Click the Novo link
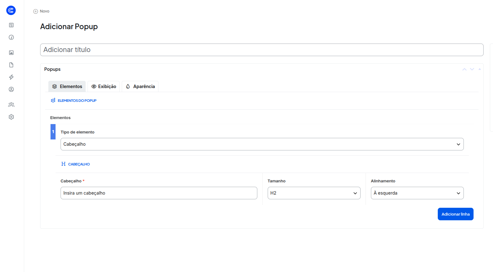The height and width of the screenshot is (272, 493). click(45, 11)
